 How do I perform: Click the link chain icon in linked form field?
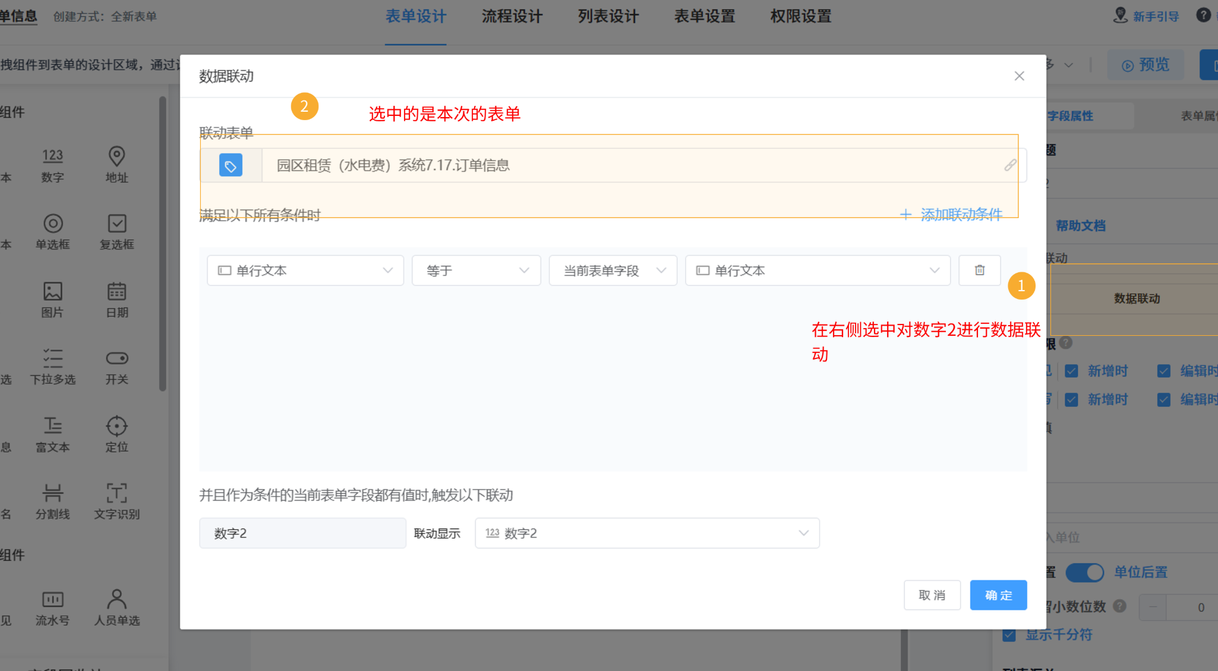tap(1010, 165)
